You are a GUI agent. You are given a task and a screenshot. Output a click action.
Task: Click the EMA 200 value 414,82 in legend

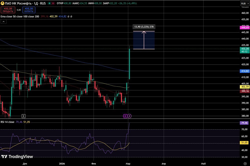point(62,16)
